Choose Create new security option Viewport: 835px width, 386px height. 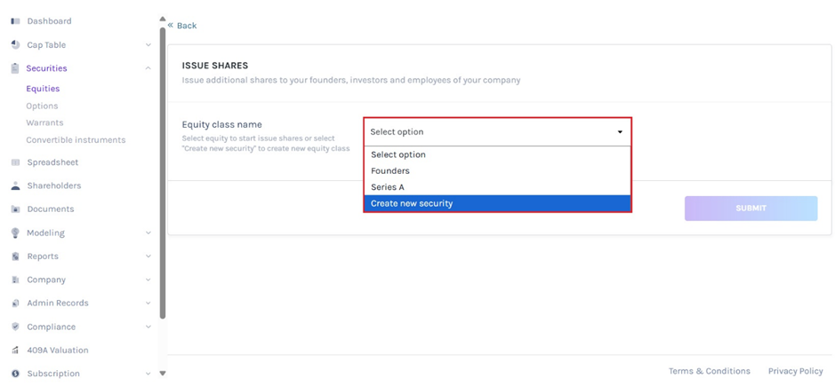pyautogui.click(x=412, y=203)
